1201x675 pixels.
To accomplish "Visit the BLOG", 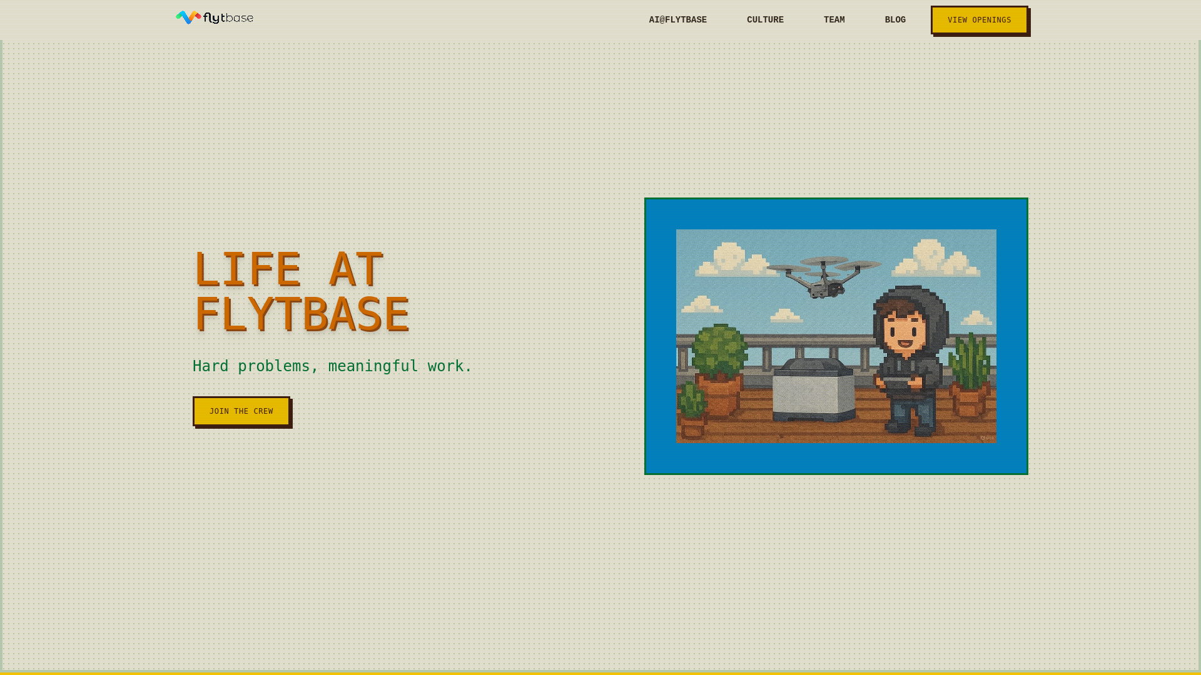I will tap(894, 19).
